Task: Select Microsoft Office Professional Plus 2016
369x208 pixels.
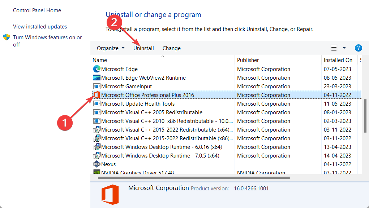Action: [147, 95]
